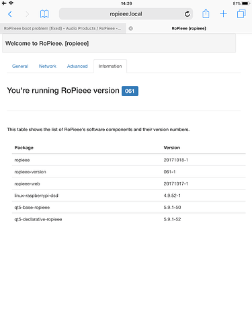The height and width of the screenshot is (336, 252).
Task: Select the RoPieee [ropieee] browser tab
Action: click(x=189, y=28)
